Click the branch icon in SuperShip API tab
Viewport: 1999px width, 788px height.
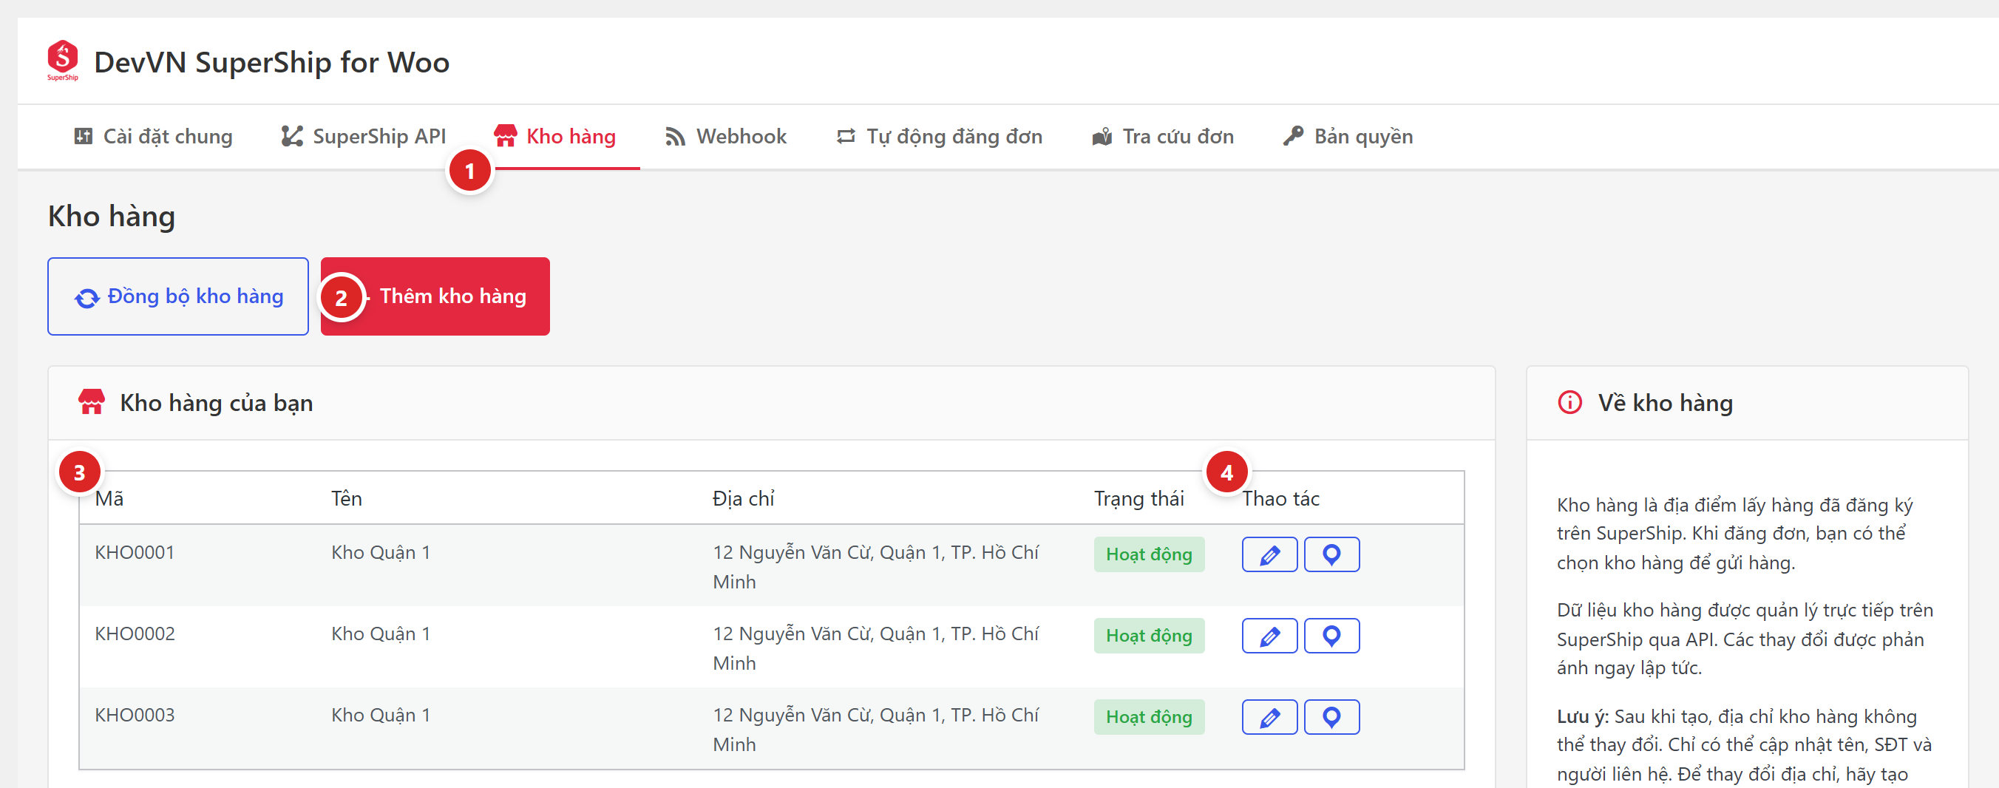click(292, 137)
